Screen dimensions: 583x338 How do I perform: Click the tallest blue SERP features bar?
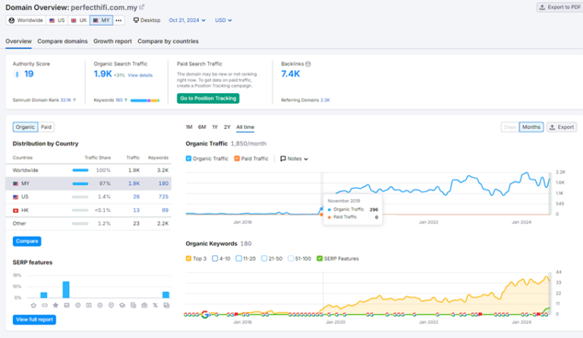[66, 289]
